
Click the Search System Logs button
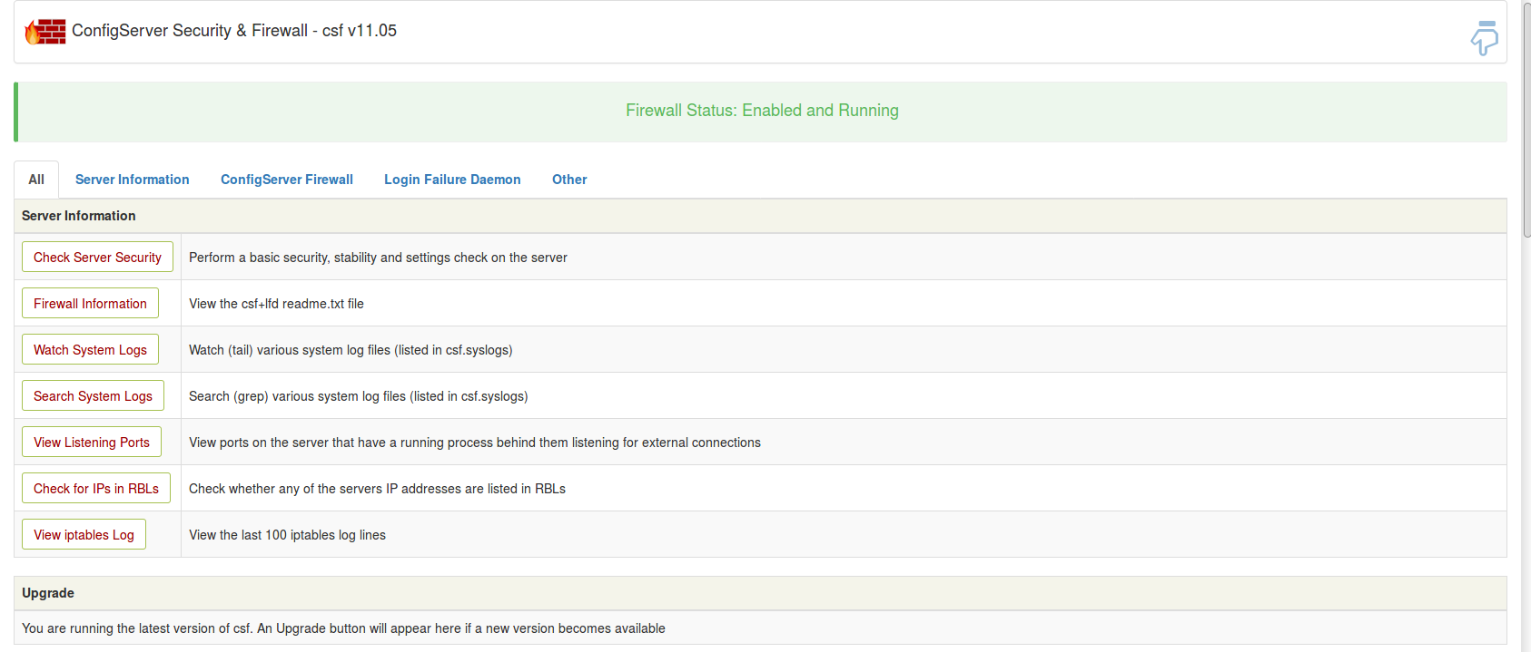click(93, 396)
